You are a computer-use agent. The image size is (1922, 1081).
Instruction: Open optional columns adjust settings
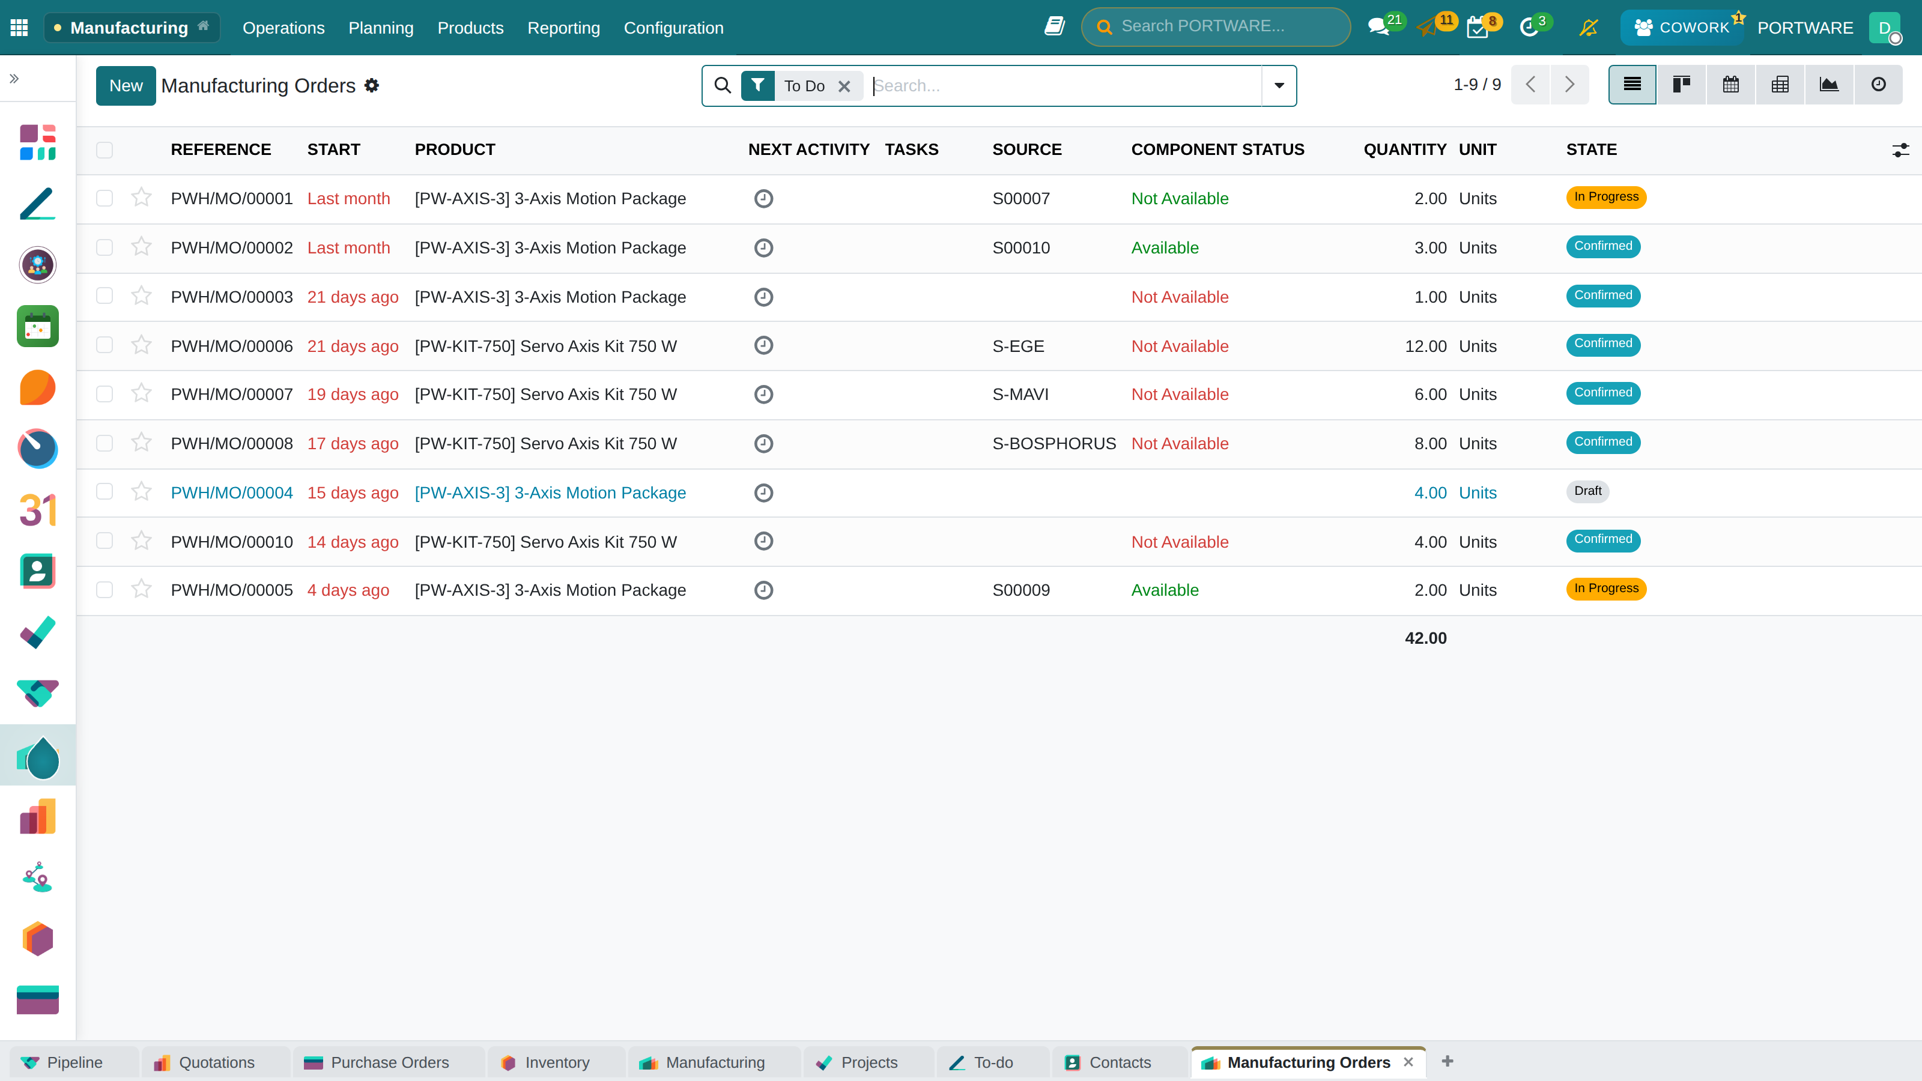coord(1900,150)
